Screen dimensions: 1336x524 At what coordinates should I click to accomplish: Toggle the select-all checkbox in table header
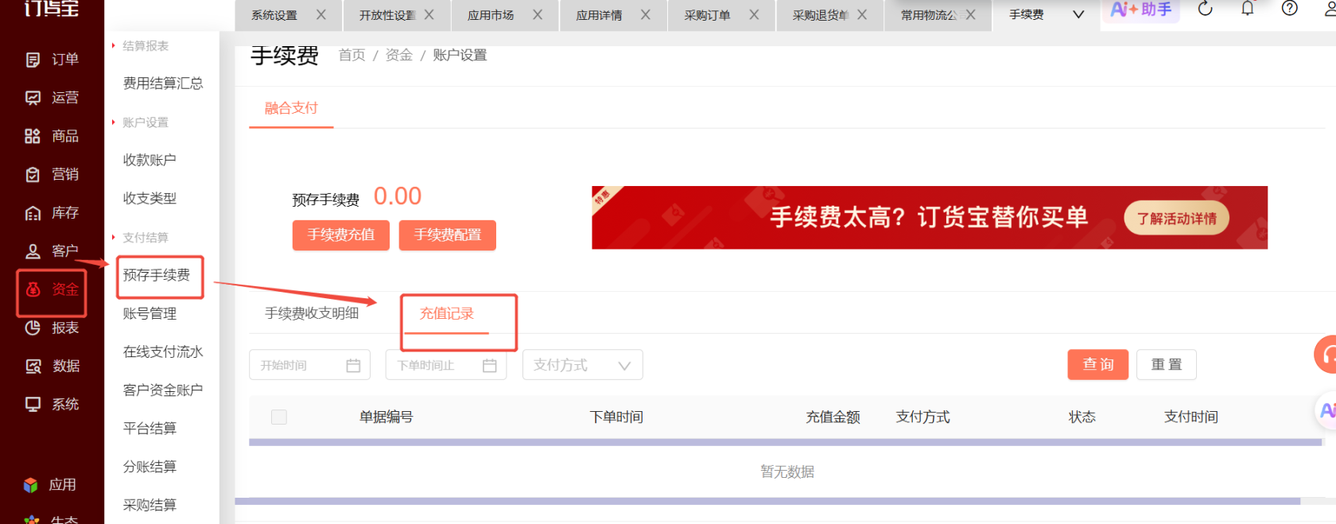[279, 417]
